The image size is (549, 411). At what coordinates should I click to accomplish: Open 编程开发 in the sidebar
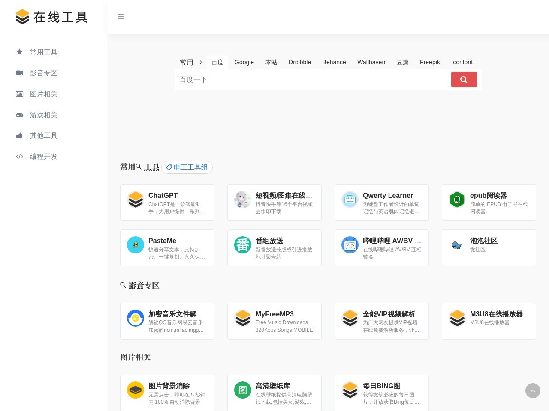(x=44, y=156)
